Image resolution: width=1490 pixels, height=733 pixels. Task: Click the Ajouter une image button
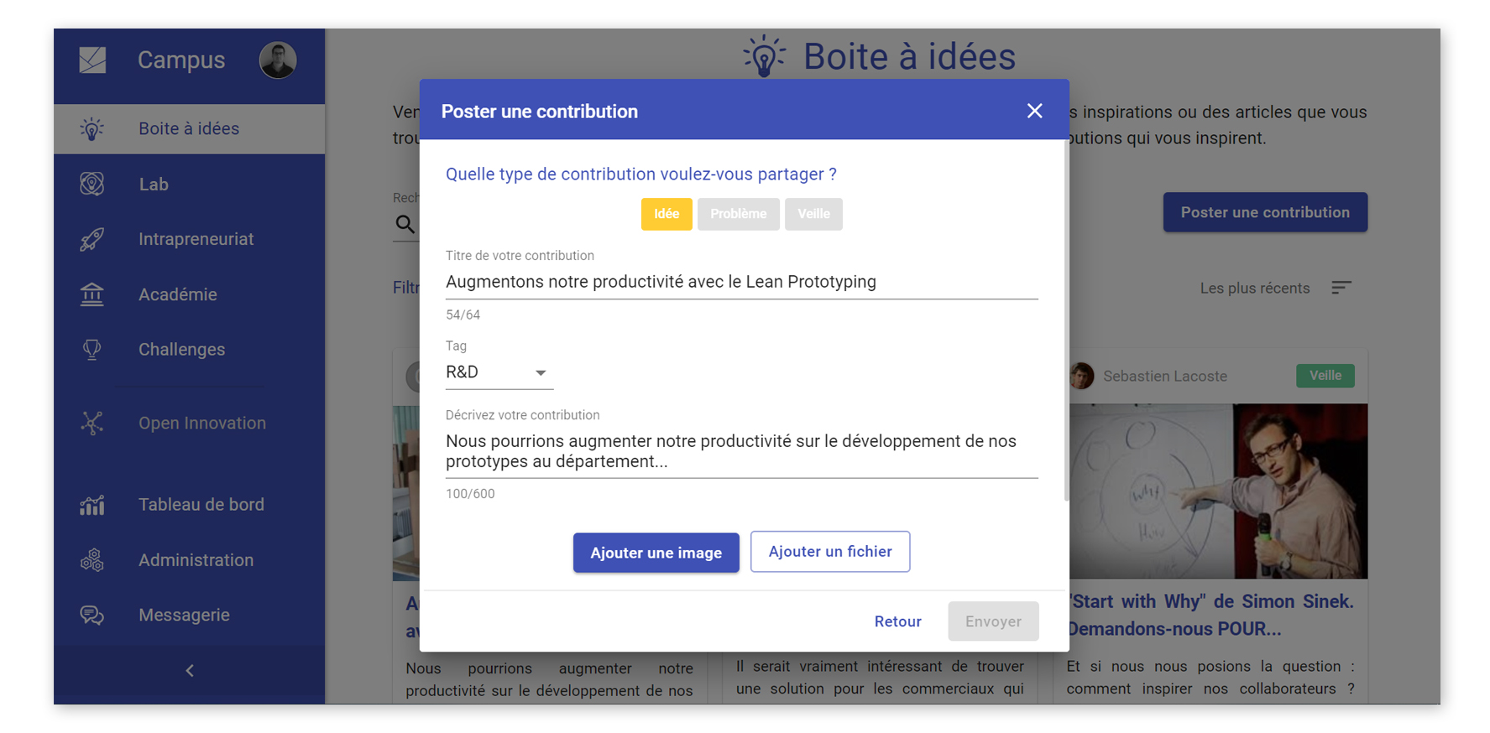[x=656, y=553]
